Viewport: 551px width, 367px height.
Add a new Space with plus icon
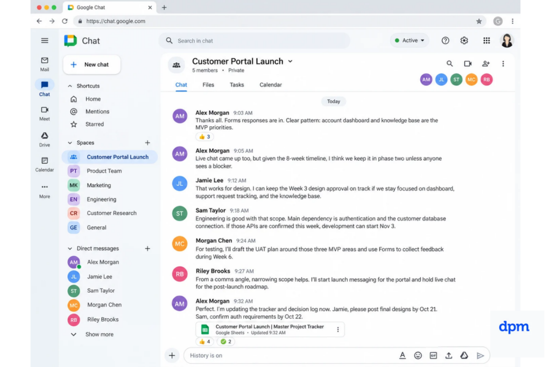147,143
